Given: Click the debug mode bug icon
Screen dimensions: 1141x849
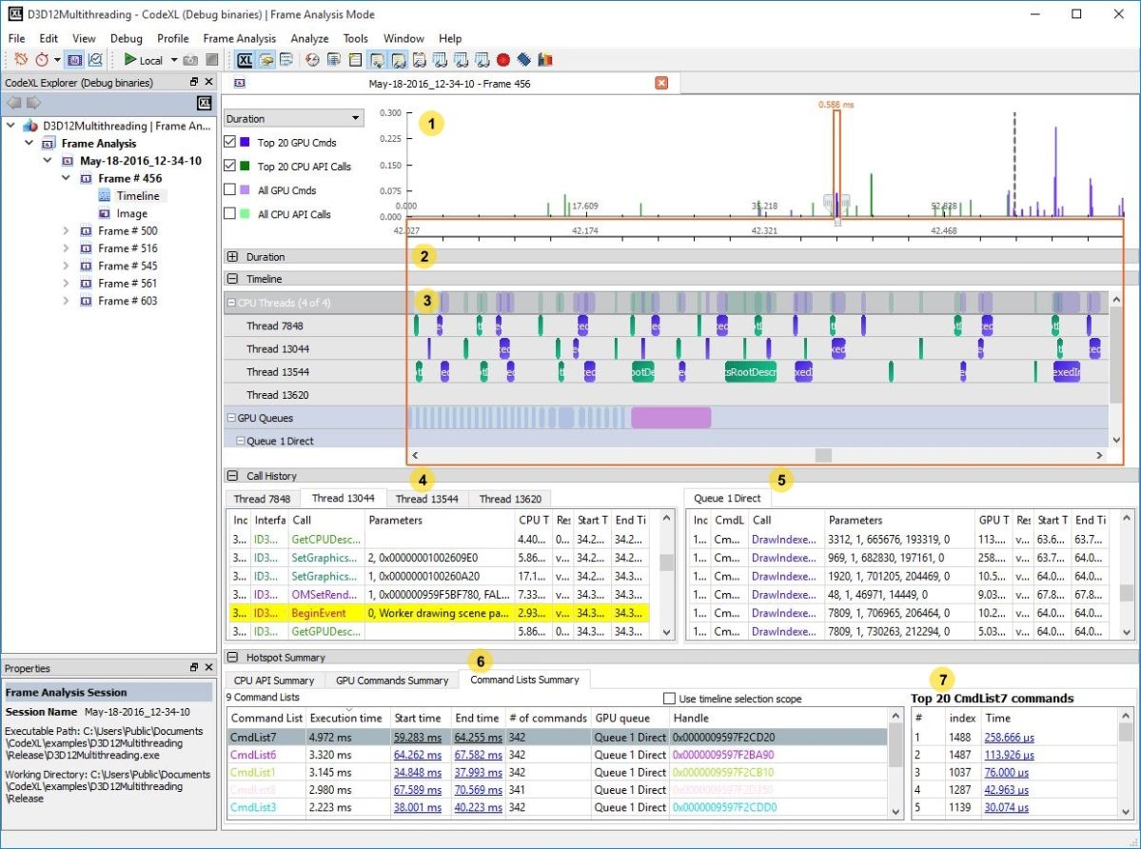Looking at the screenshot, I should tap(21, 60).
